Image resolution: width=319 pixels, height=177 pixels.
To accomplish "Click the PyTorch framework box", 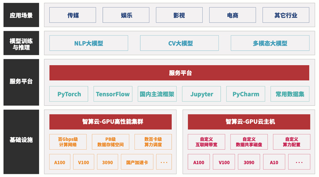I will pyautogui.click(x=69, y=94).
